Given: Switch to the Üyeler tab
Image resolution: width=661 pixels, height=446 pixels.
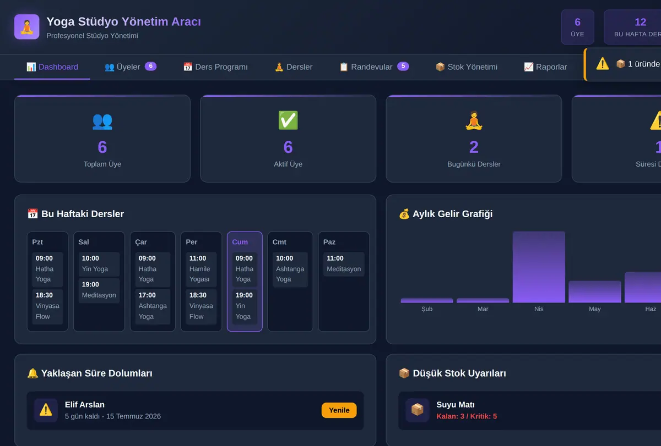Looking at the screenshot, I should click(x=131, y=67).
